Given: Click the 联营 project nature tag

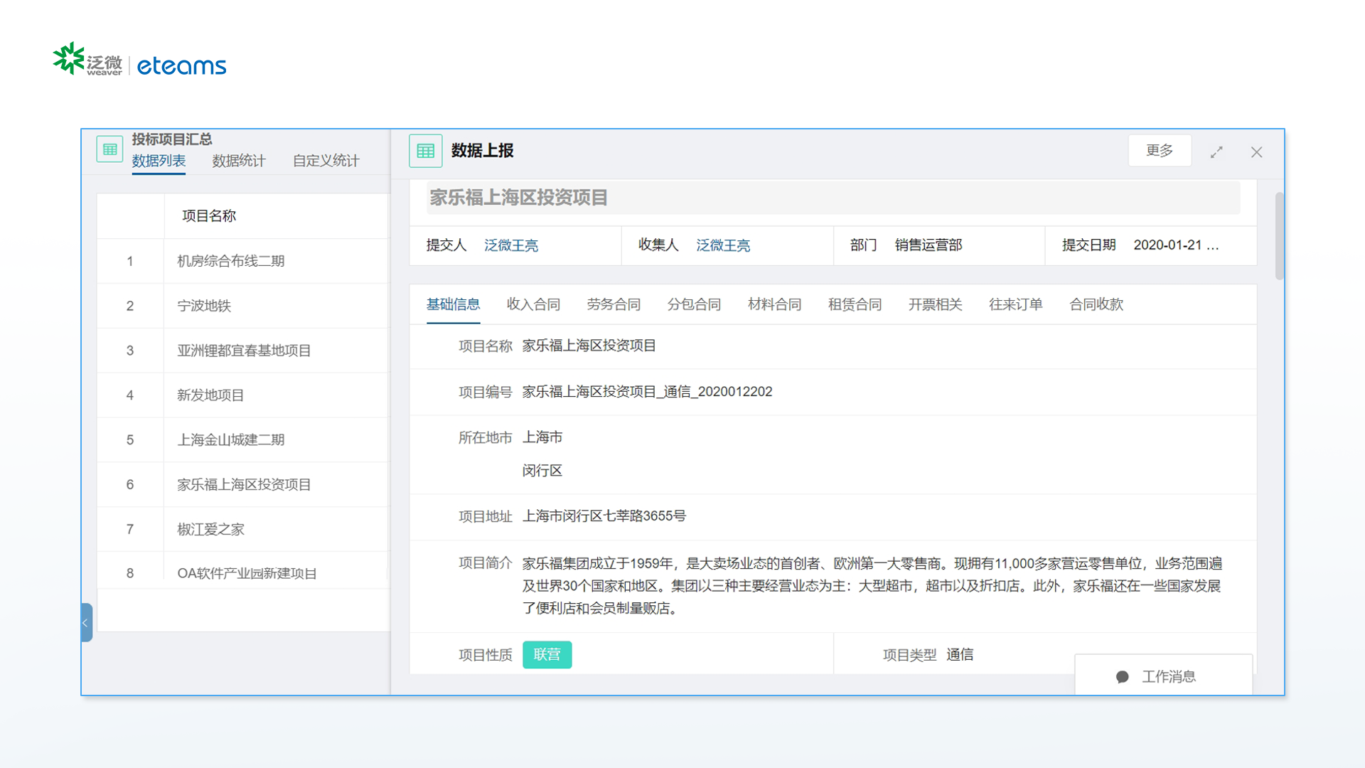Looking at the screenshot, I should coord(547,654).
